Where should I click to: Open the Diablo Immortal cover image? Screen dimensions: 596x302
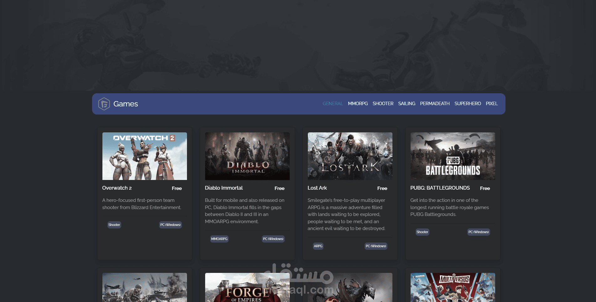click(247, 156)
